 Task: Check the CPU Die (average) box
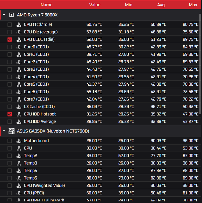coord(10,32)
